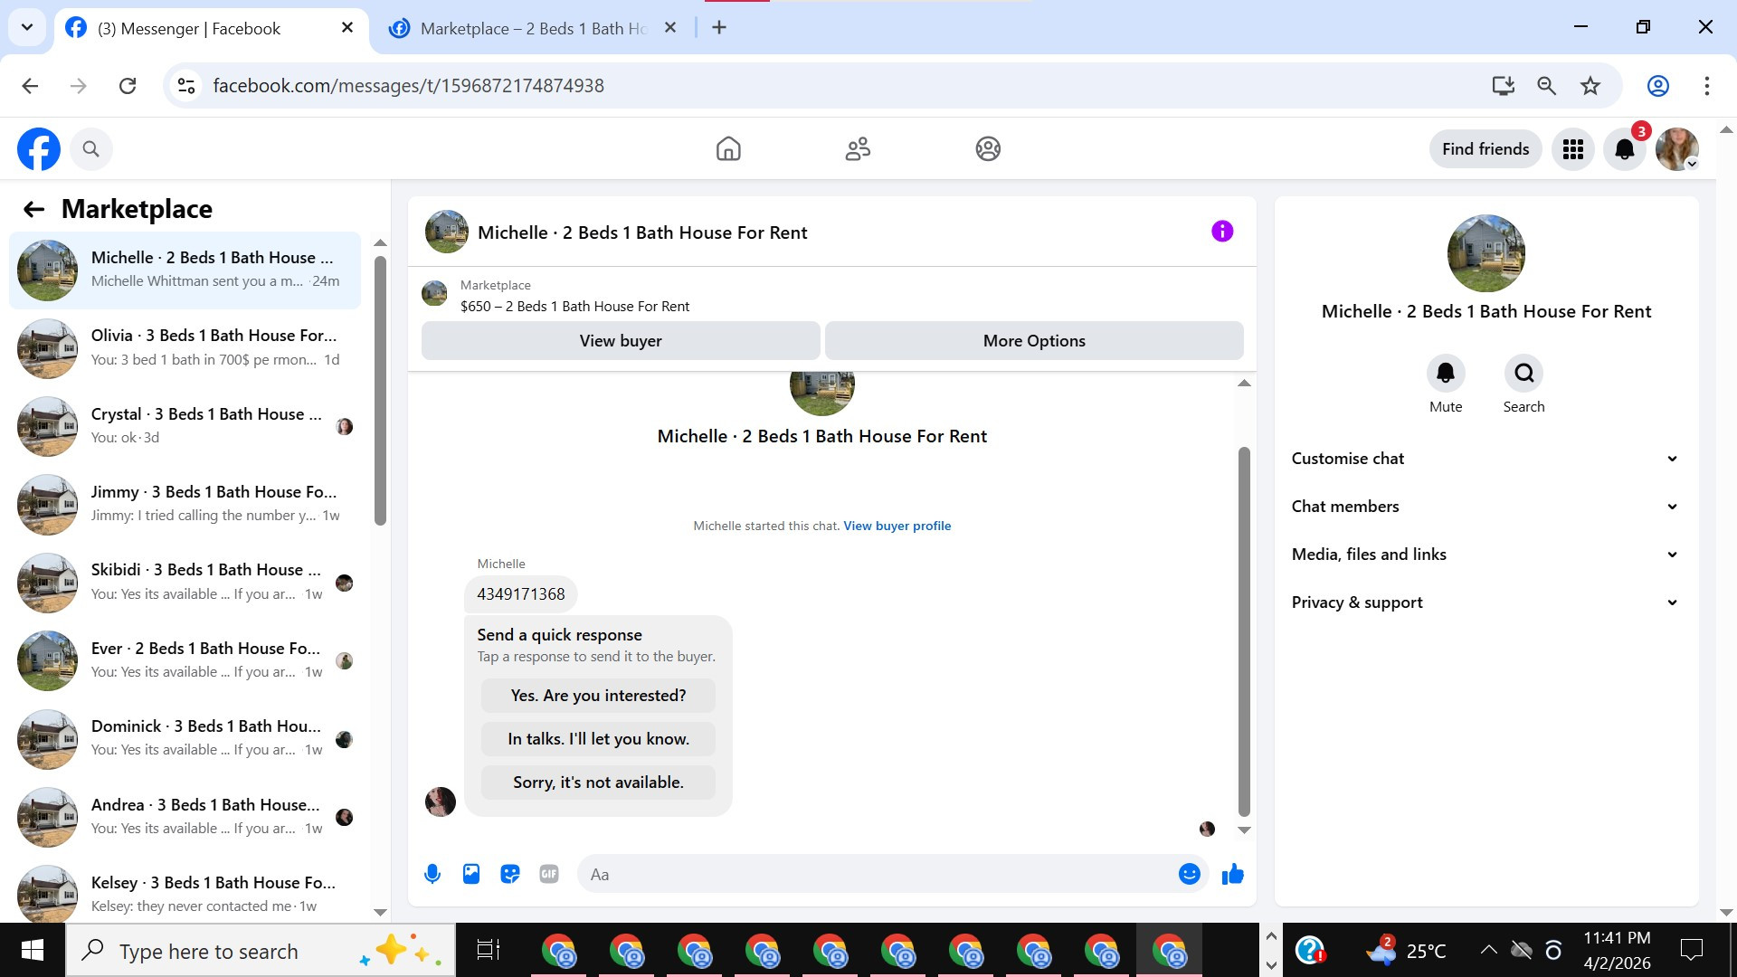Search in conversation using magnifier icon

coord(1523,373)
